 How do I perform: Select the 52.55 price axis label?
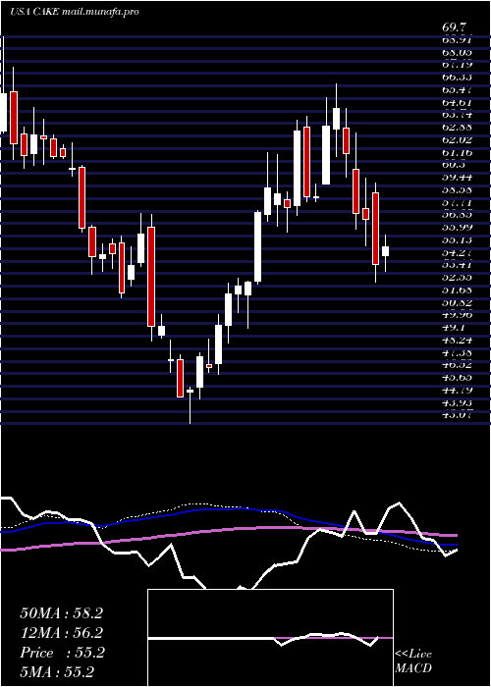pyautogui.click(x=457, y=278)
